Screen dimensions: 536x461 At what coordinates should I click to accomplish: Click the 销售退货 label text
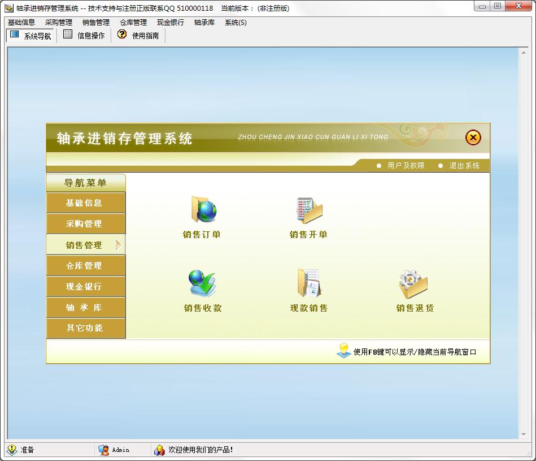415,308
